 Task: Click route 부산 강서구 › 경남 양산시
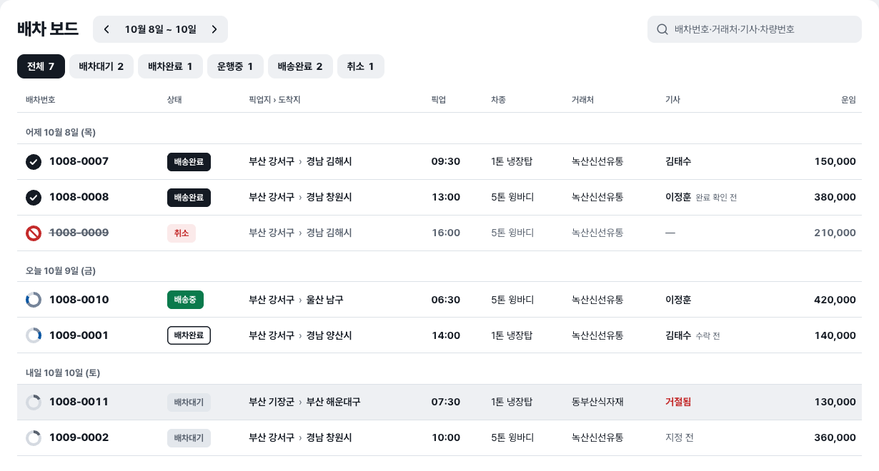(300, 335)
